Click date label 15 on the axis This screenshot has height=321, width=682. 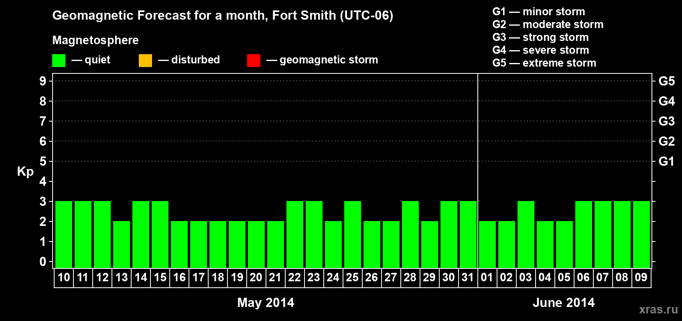pyautogui.click(x=160, y=277)
